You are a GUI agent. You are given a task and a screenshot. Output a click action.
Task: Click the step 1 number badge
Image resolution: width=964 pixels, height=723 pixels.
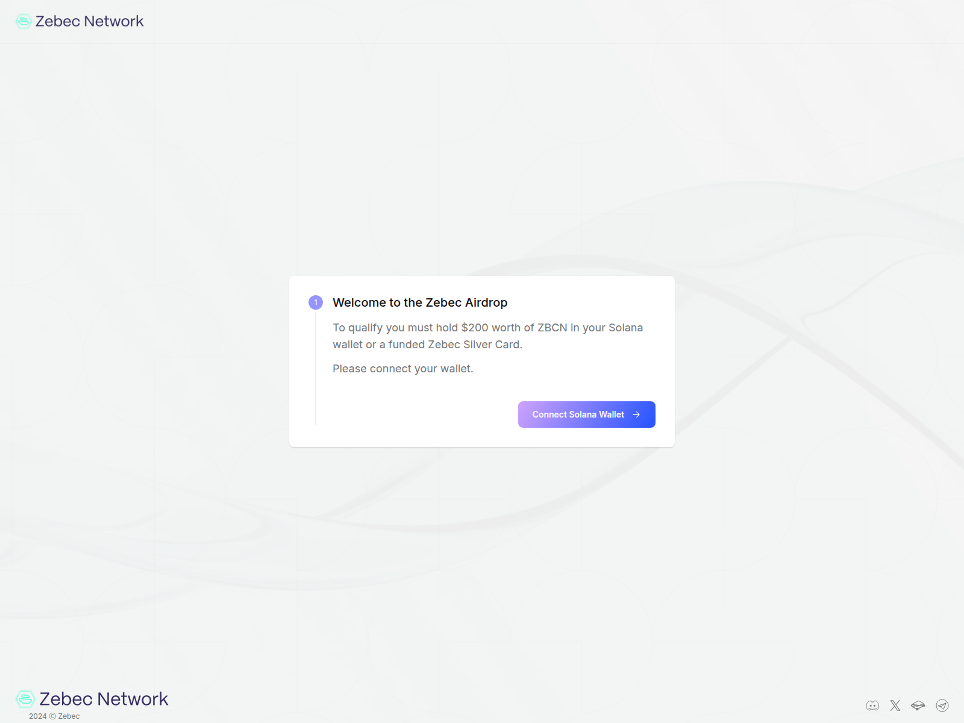[x=316, y=302]
